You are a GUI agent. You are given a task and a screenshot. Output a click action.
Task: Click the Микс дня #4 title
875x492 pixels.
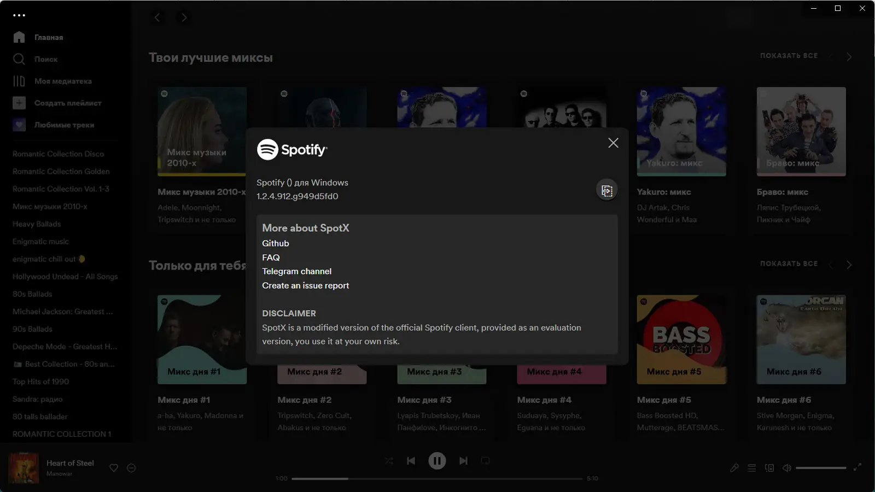click(544, 400)
